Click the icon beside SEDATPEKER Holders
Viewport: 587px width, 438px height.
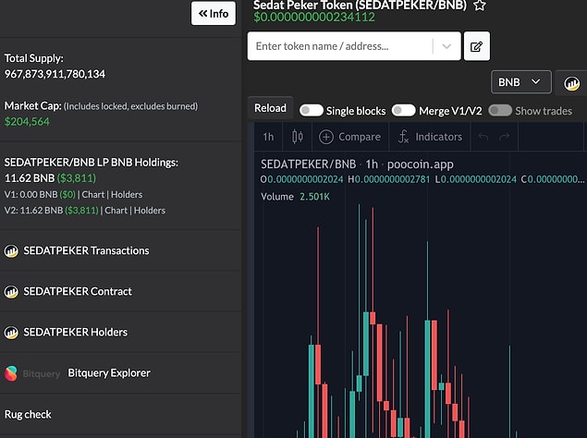[11, 333]
